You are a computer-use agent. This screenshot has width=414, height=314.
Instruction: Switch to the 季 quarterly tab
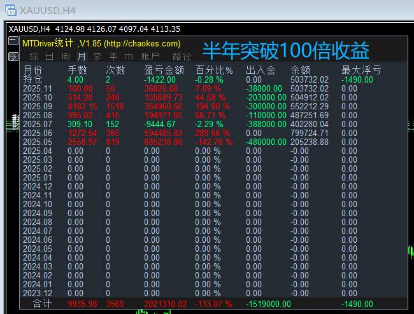tap(97, 57)
